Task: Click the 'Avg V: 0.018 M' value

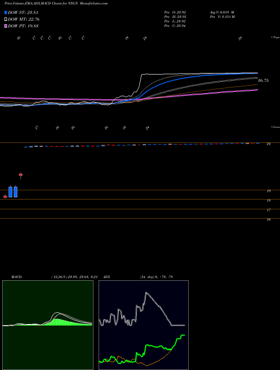Action: (221, 12)
